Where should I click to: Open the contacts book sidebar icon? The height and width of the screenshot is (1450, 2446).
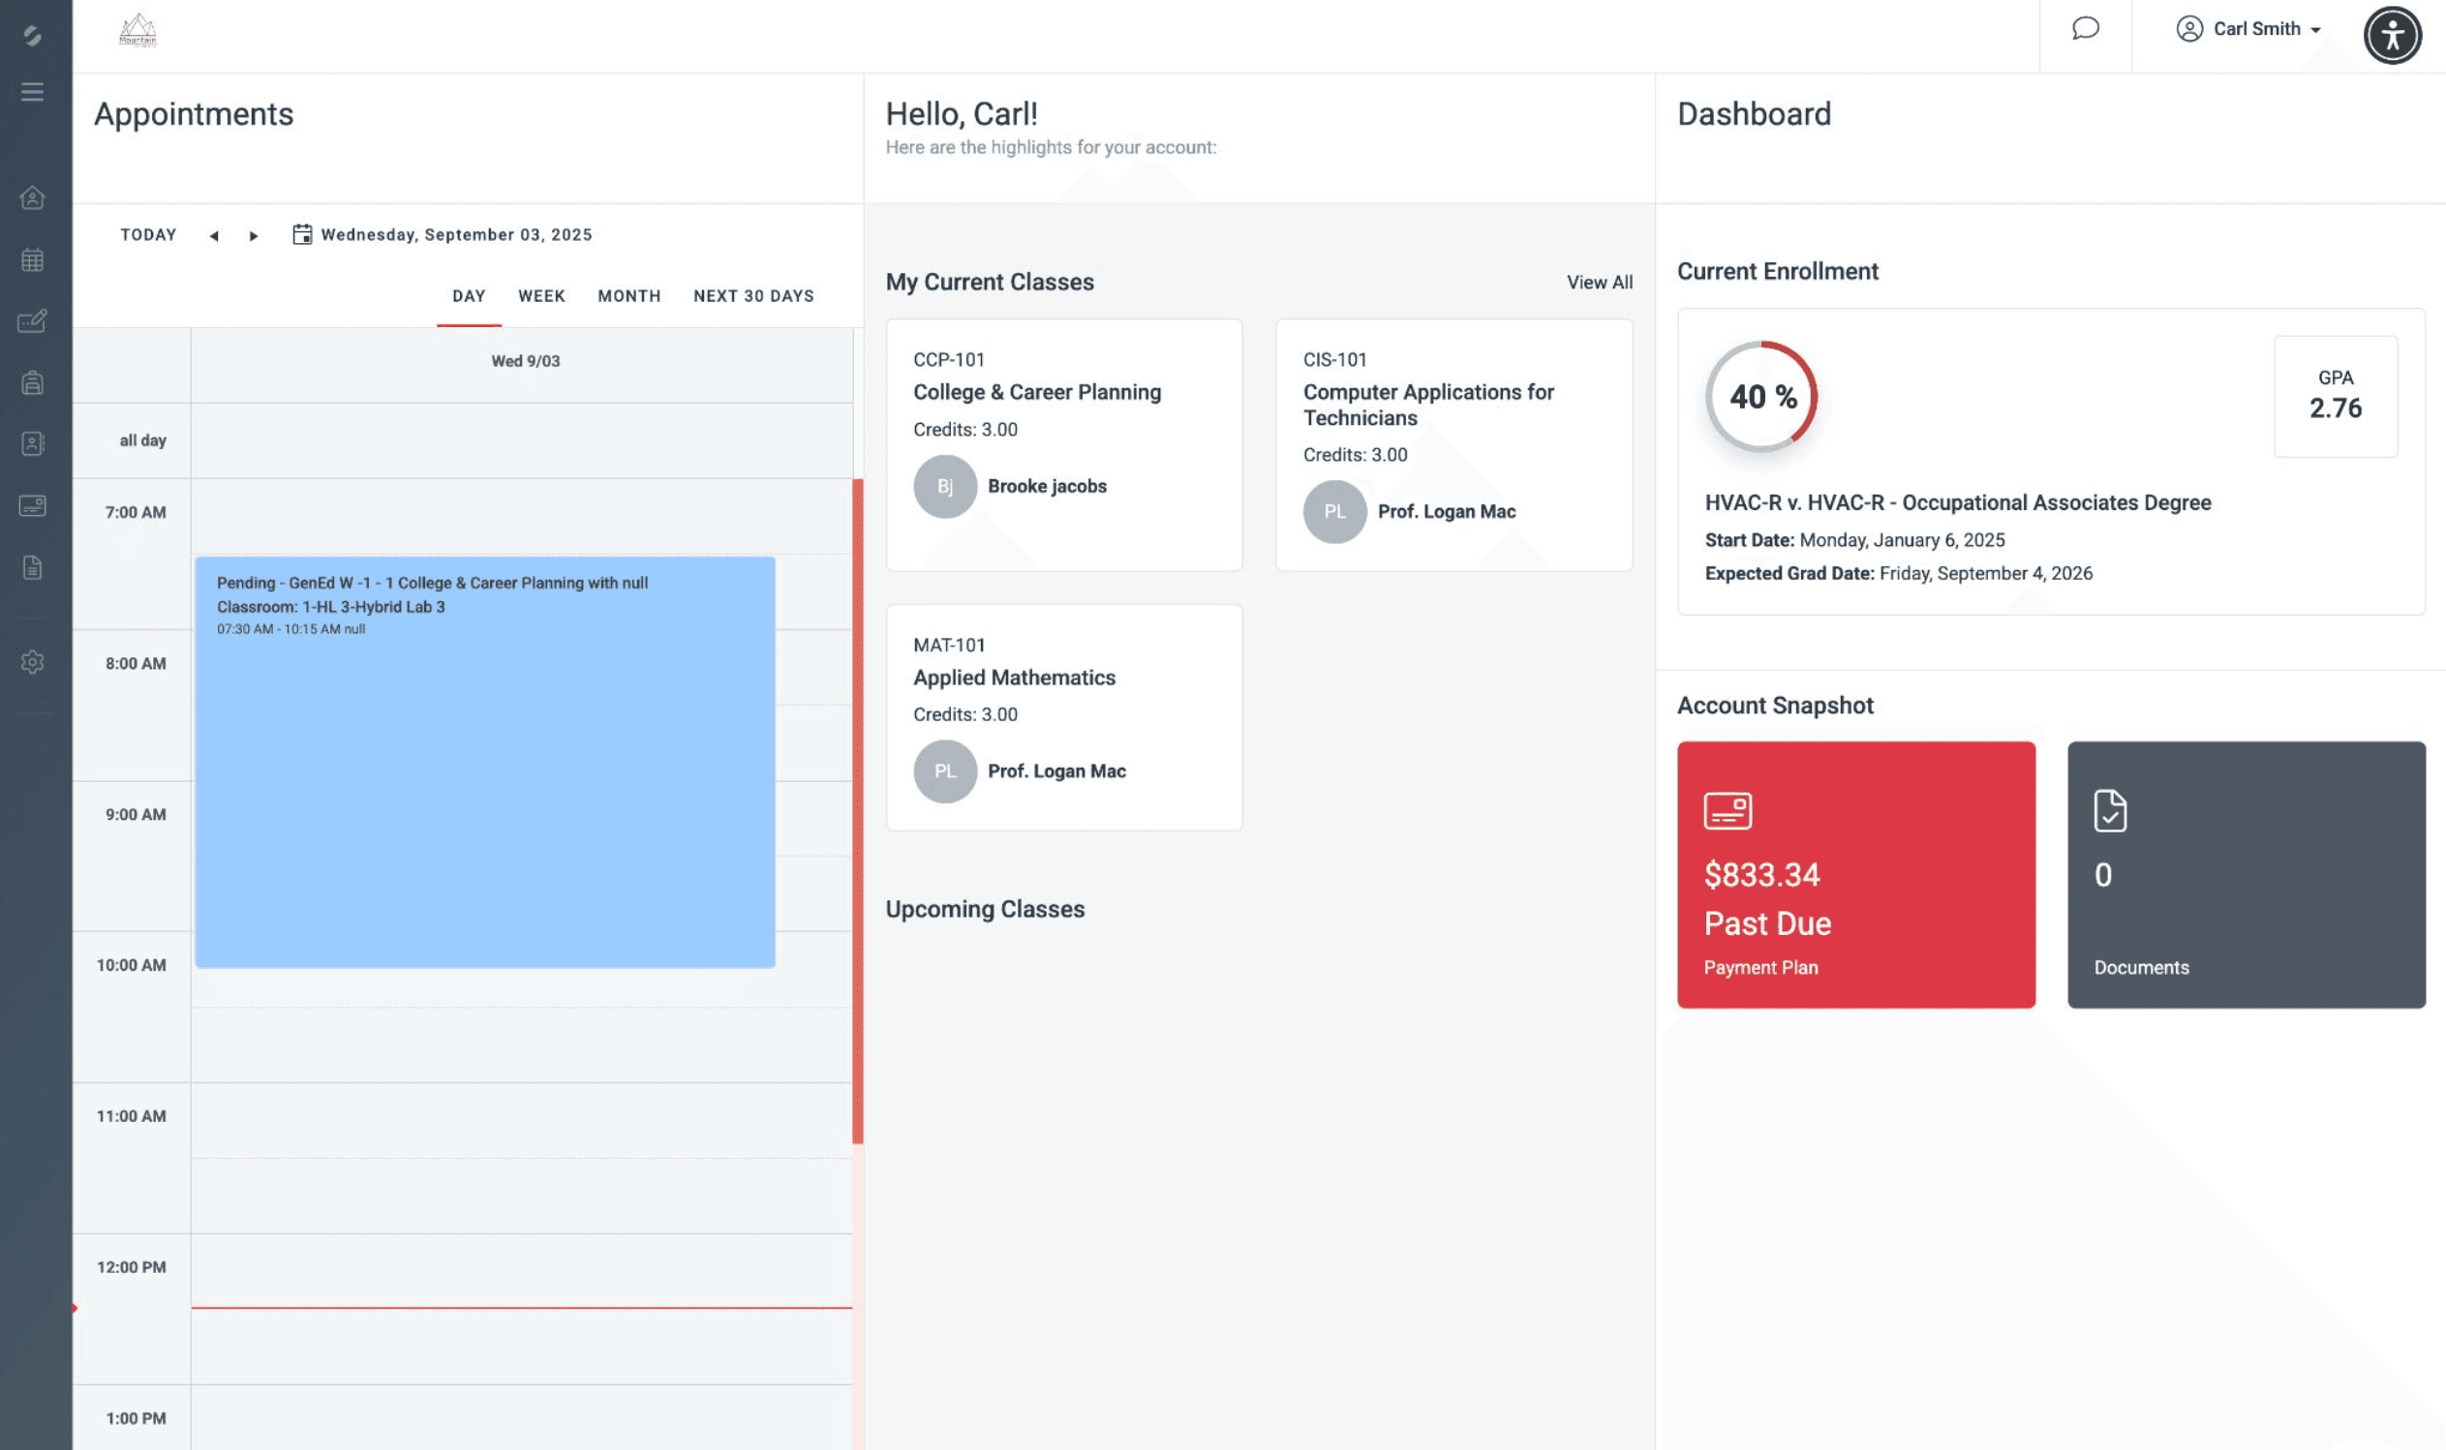tap(32, 443)
